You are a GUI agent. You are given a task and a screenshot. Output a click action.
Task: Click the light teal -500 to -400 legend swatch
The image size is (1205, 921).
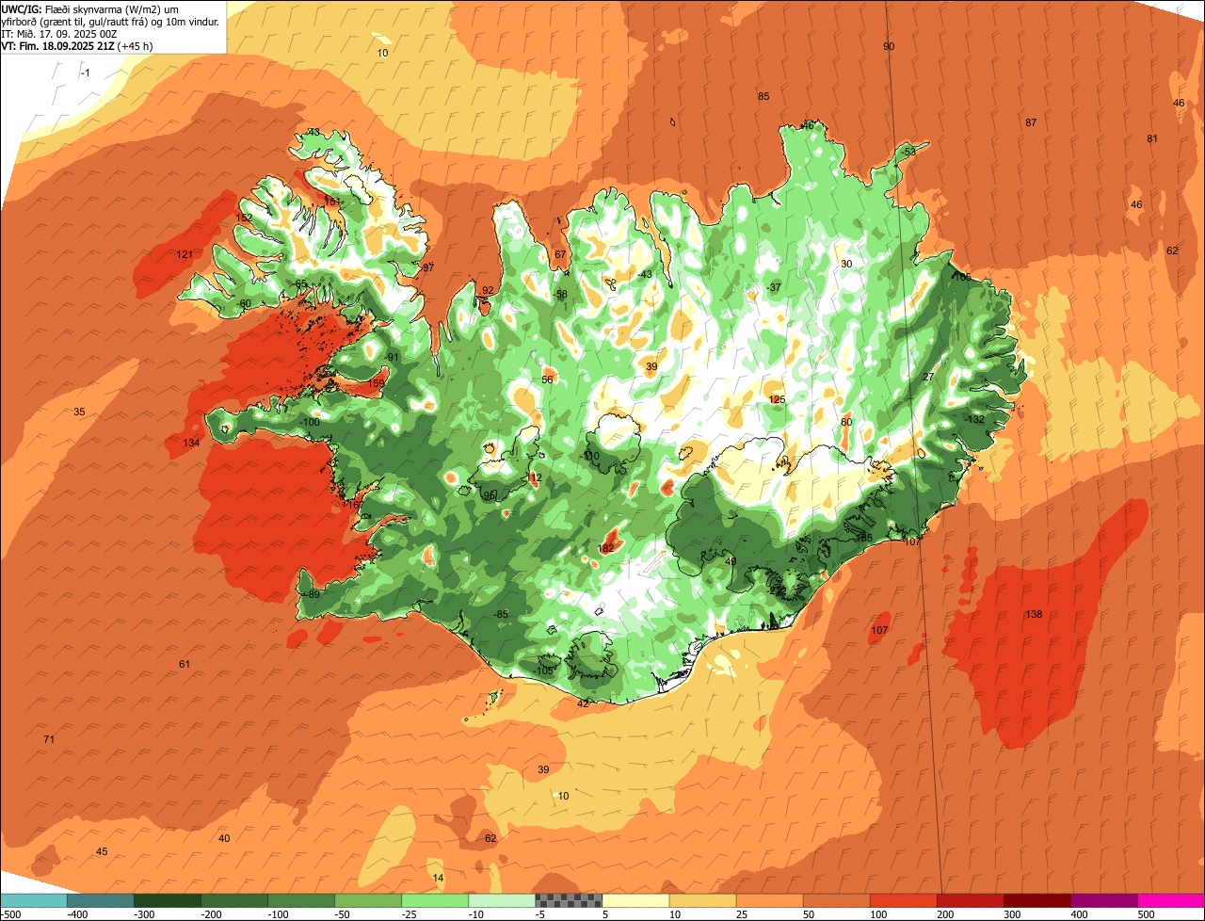[33, 900]
